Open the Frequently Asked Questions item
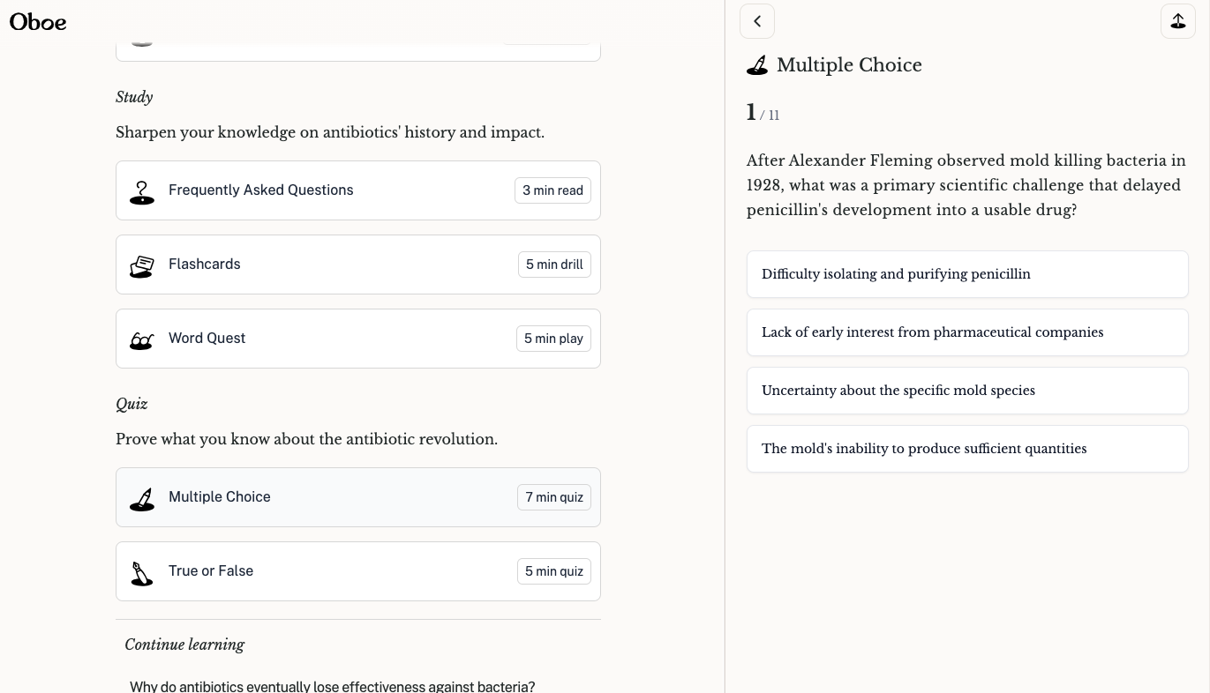1210x693 pixels. pyautogui.click(x=261, y=190)
